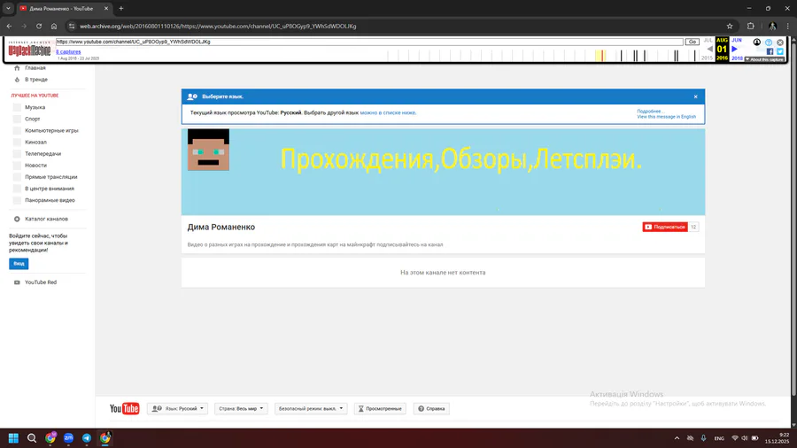The height and width of the screenshot is (448, 797).
Task: Click Справка help button in footer
Action: pos(431,408)
